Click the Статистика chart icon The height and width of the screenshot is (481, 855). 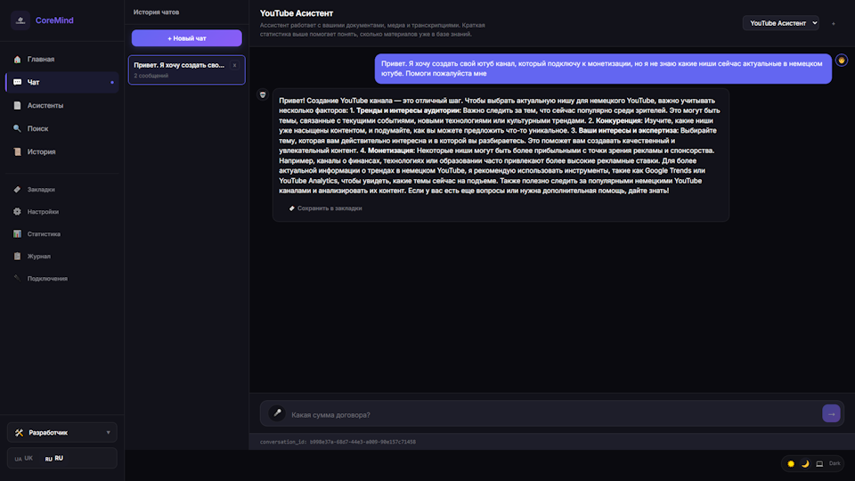pos(17,234)
